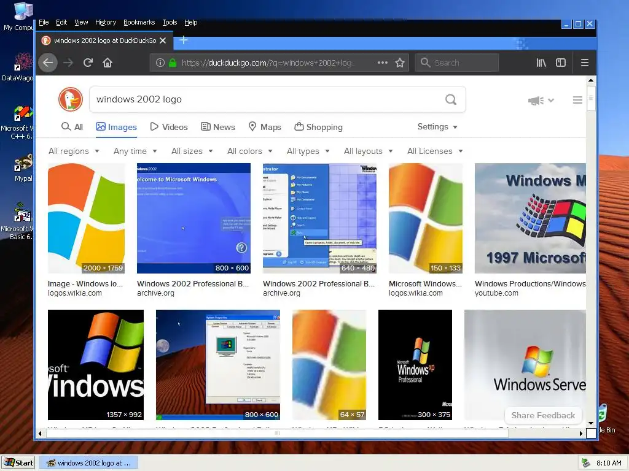This screenshot has height=471, width=629.
Task: Click the horizontal scrollbar thumb
Action: (277, 434)
